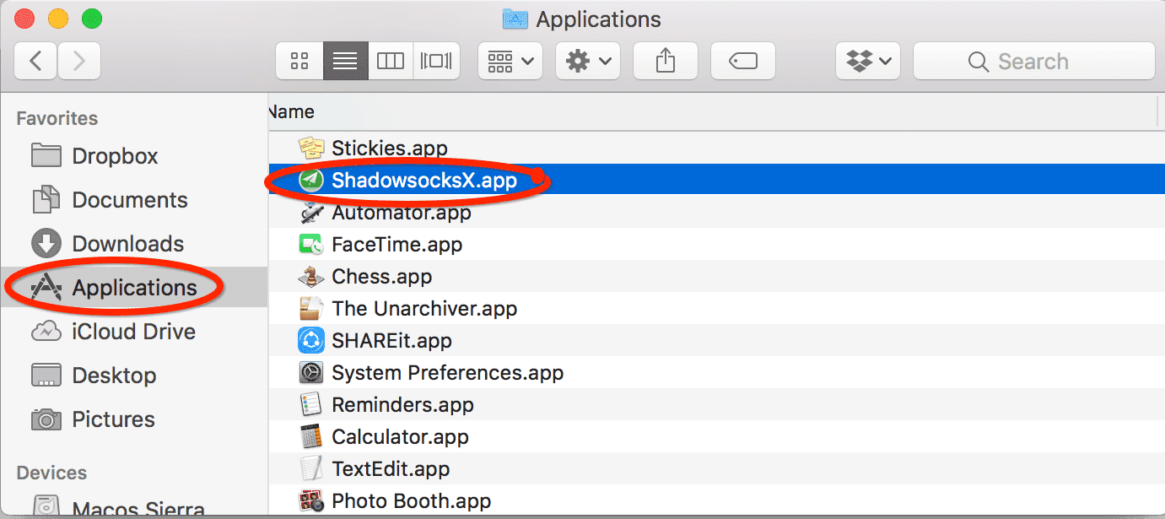Open the Arrange items dropdown

pos(510,61)
